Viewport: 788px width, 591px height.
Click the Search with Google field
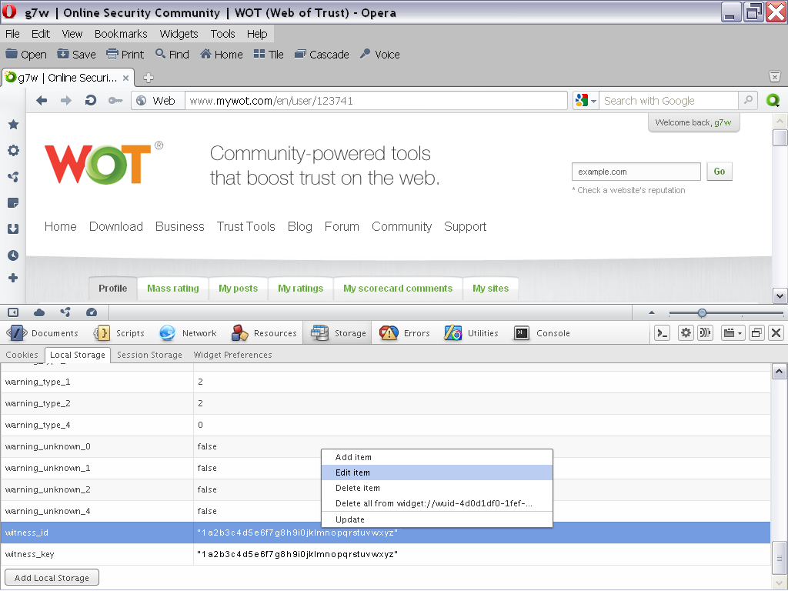click(x=669, y=101)
